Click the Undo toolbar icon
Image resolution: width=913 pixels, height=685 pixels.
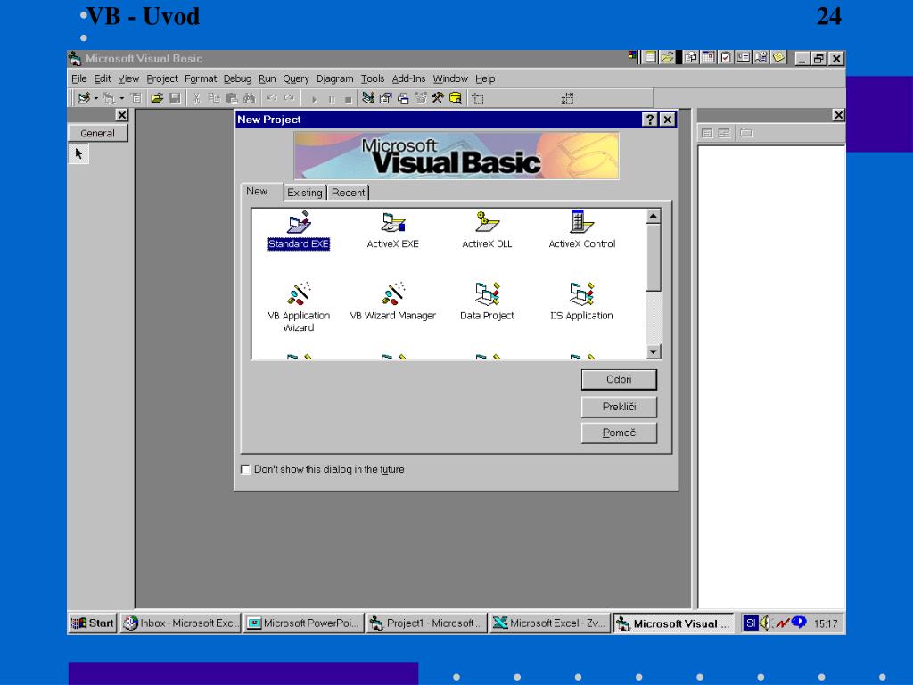point(271,98)
